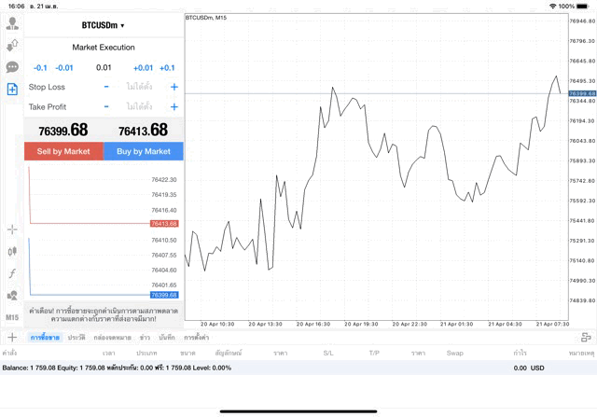Screen dimensions: 597x417
Task: Open the BTCUSDm symbol dropdown
Action: tap(103, 25)
